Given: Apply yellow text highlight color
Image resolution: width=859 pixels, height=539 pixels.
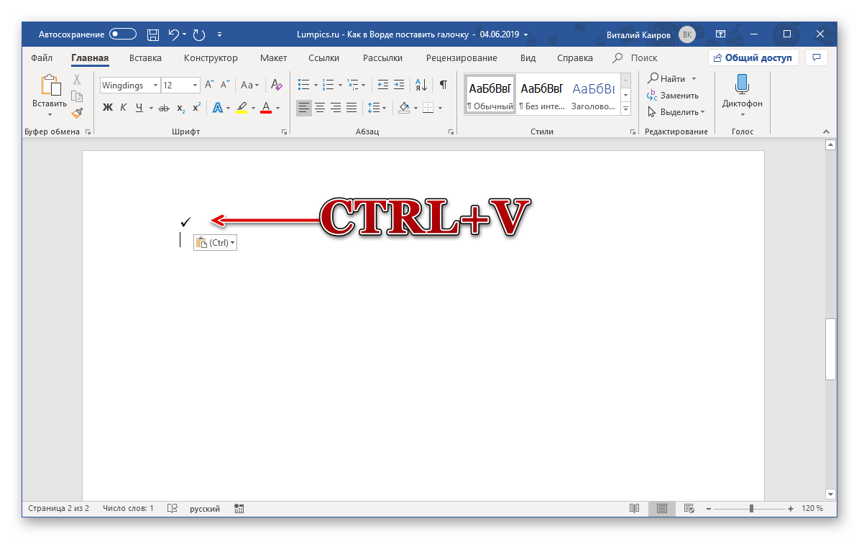Looking at the screenshot, I should [242, 108].
